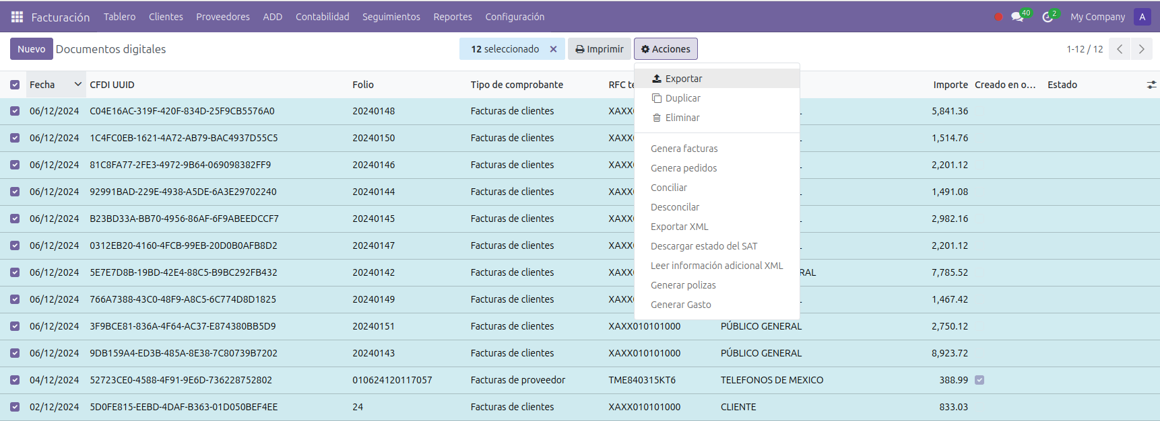The height and width of the screenshot is (421, 1160).
Task: Collapse the Acciones dropdown
Action: (665, 49)
